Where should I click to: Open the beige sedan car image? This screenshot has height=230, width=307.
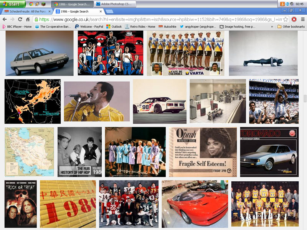40,53
